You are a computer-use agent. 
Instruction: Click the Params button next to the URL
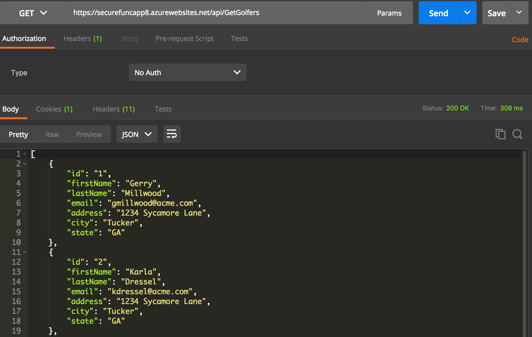coord(389,13)
